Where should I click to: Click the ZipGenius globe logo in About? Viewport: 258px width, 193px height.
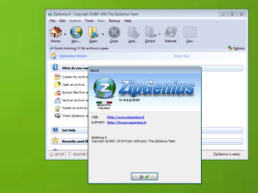(105, 88)
